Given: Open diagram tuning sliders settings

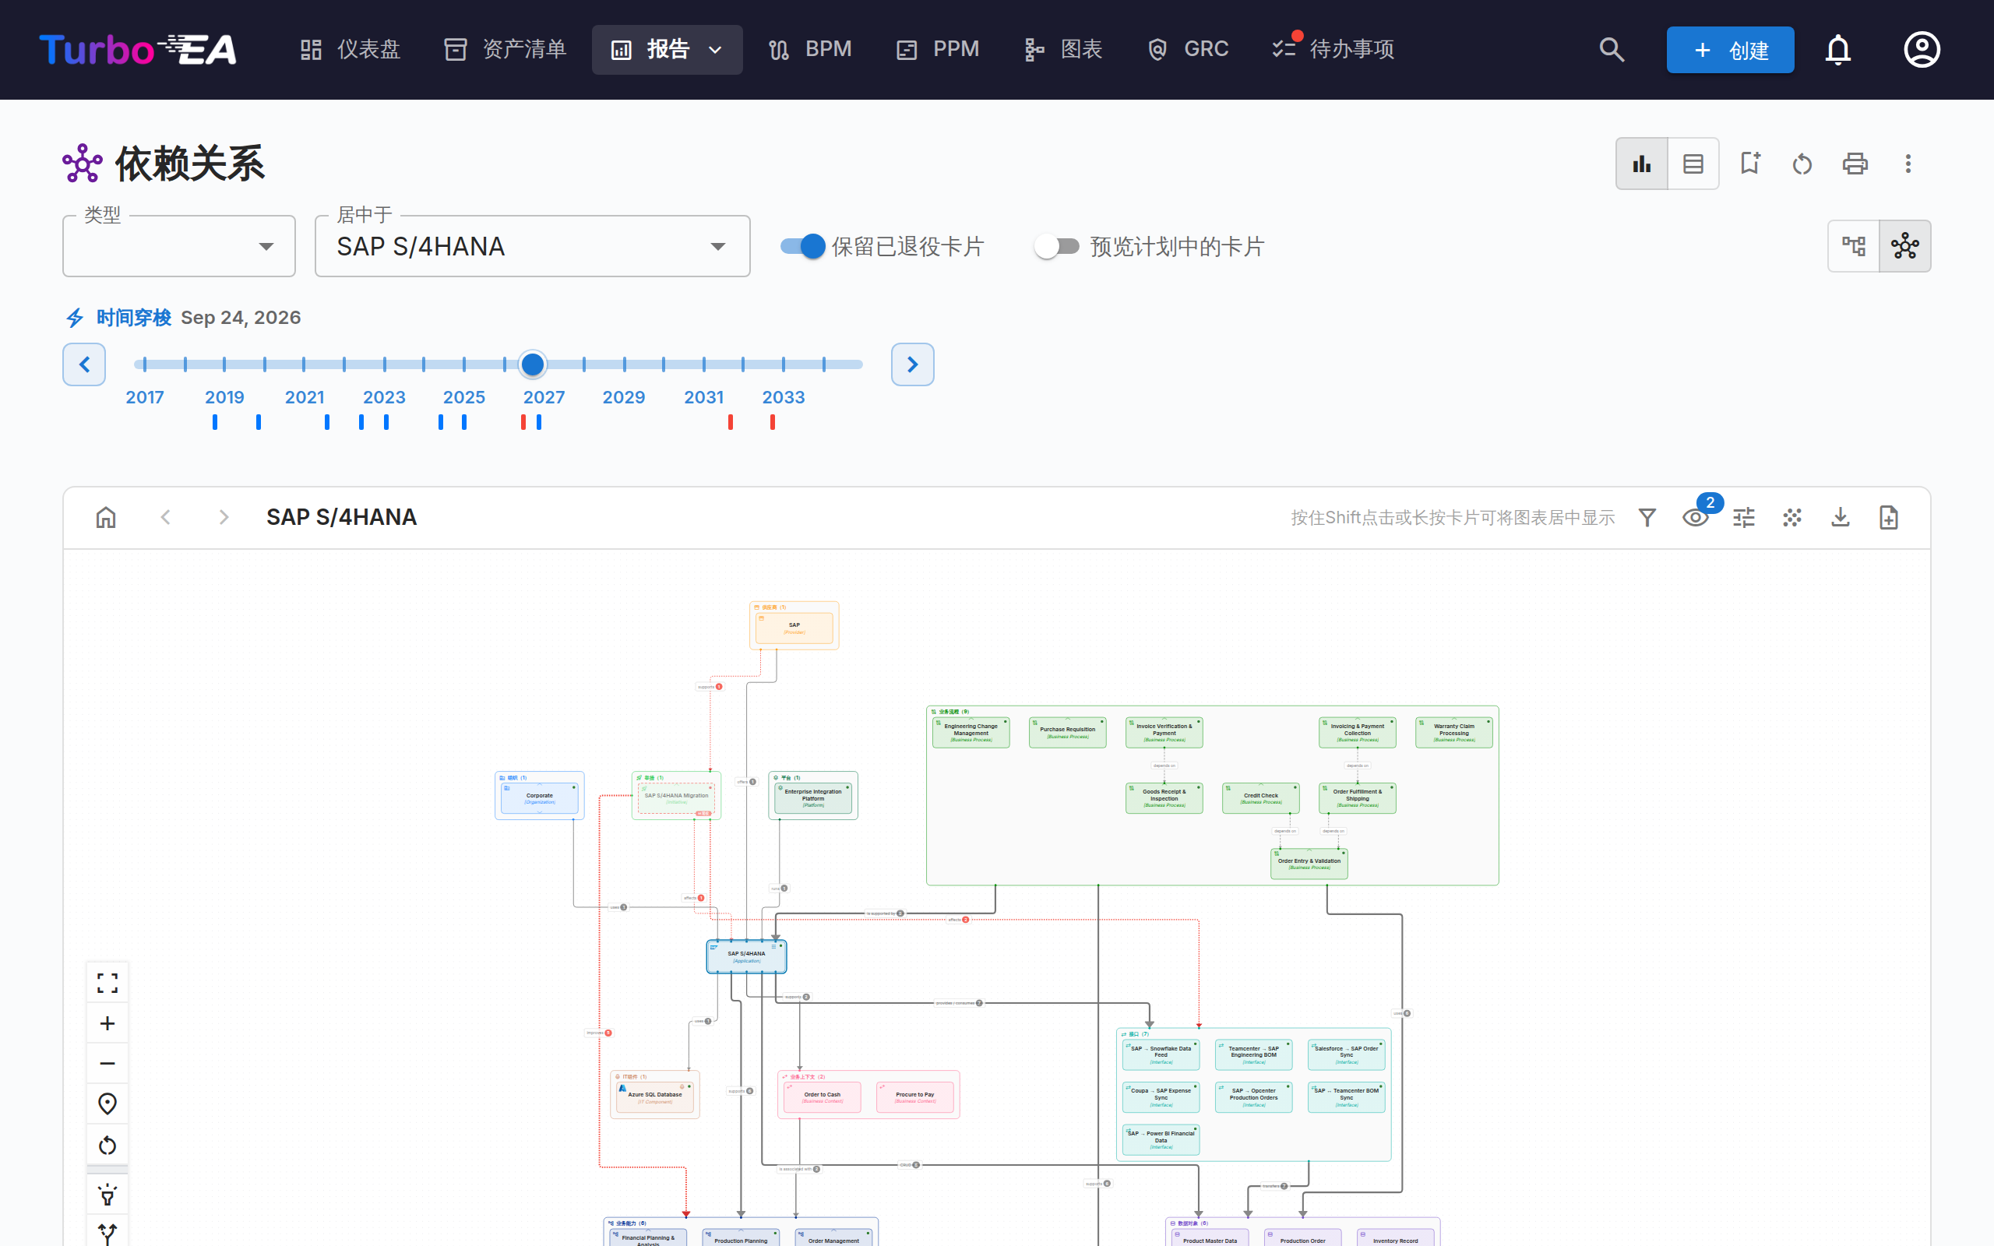Looking at the screenshot, I should [1743, 516].
